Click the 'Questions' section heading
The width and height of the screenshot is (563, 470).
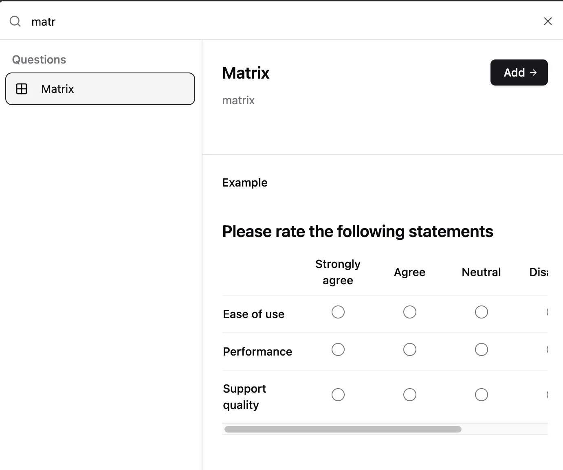click(x=39, y=59)
